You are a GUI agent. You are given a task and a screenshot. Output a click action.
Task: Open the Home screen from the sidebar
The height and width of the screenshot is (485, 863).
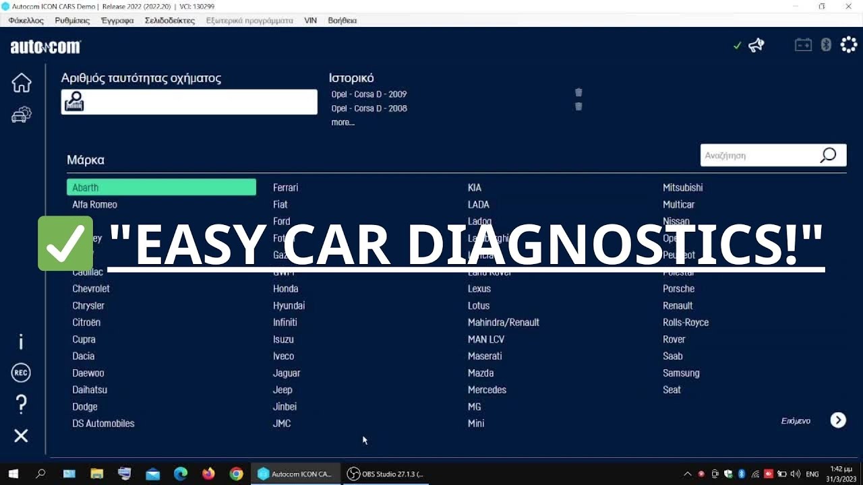[x=22, y=82]
